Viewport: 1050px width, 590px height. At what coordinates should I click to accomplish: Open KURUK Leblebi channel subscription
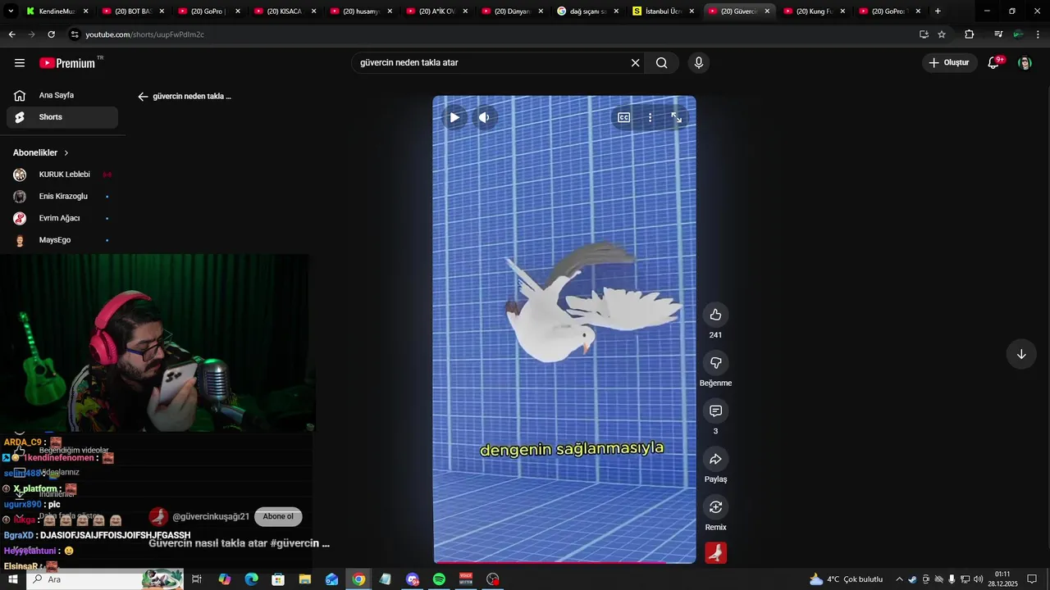[62, 175]
